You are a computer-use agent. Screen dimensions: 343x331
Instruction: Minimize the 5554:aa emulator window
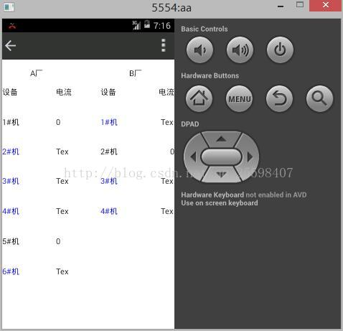(281, 6)
